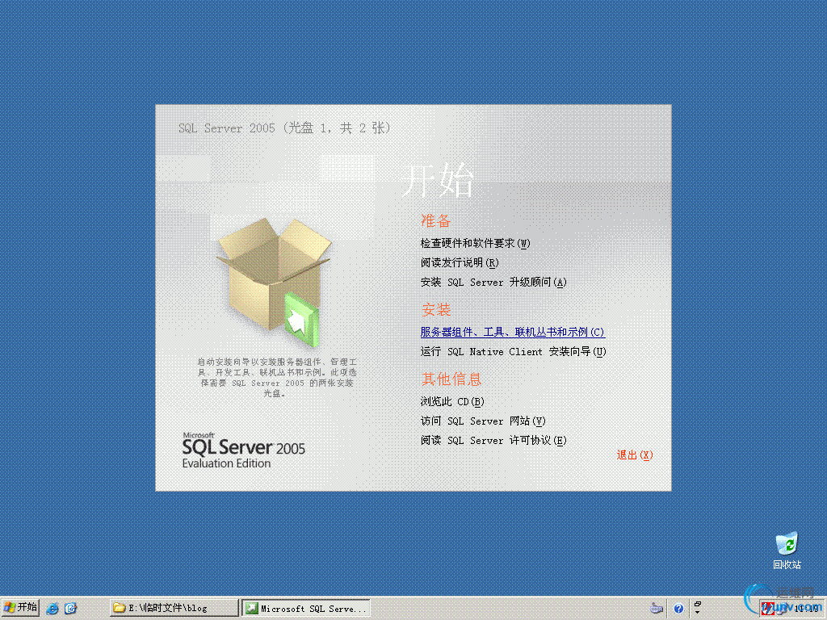Open 访问 SQL Server 网站(V)
827x620 pixels.
[x=483, y=421]
